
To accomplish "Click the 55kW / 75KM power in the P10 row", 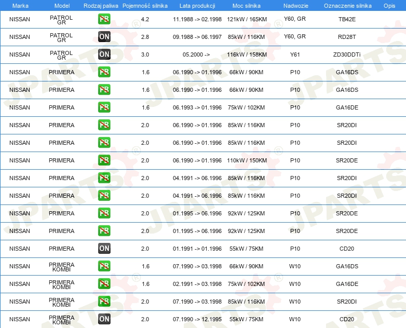I will tap(246, 249).
